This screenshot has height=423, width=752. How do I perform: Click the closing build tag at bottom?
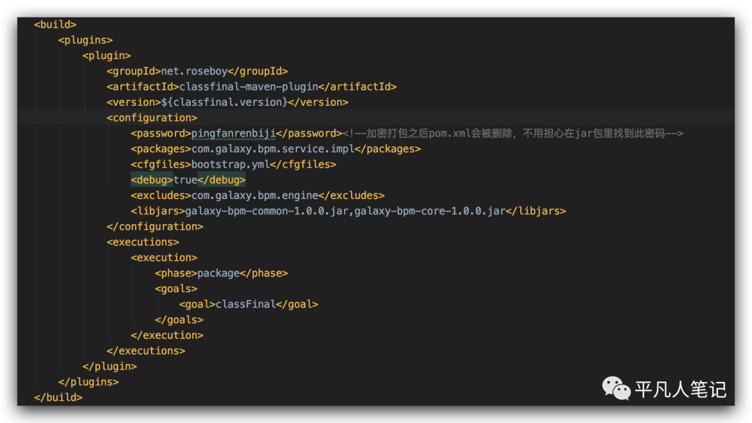(58, 397)
